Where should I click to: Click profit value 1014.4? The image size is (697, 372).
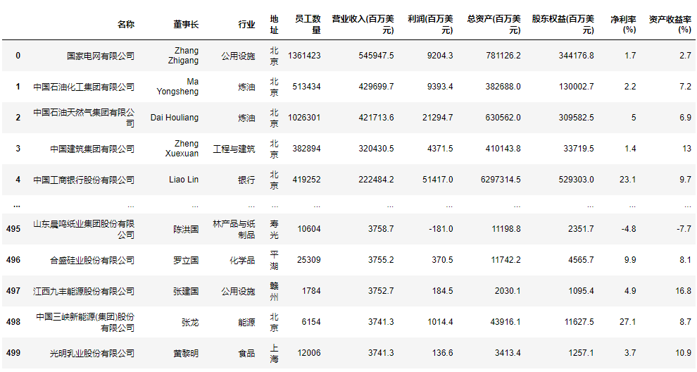pos(440,322)
